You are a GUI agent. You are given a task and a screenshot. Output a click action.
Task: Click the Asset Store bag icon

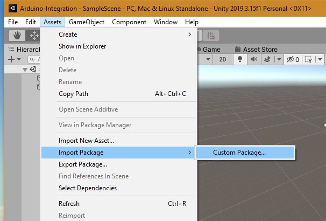coord(238,49)
